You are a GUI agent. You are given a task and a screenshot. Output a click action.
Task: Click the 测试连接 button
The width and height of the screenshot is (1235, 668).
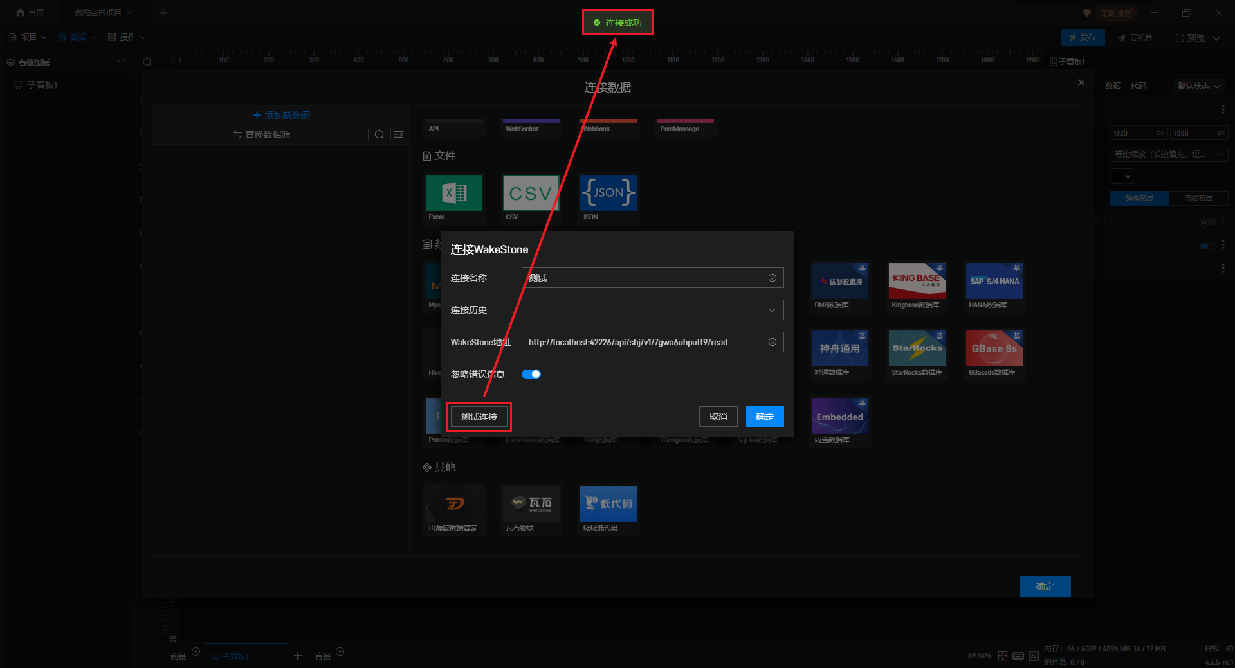(x=479, y=417)
